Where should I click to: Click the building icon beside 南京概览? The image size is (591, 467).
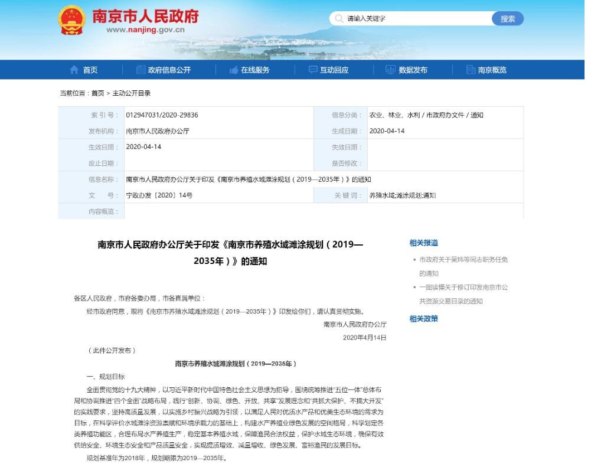pos(471,70)
